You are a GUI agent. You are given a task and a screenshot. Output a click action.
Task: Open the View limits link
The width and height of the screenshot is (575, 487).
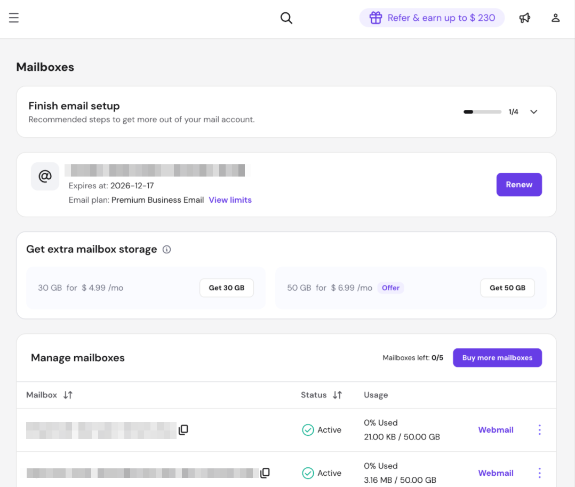tap(230, 200)
